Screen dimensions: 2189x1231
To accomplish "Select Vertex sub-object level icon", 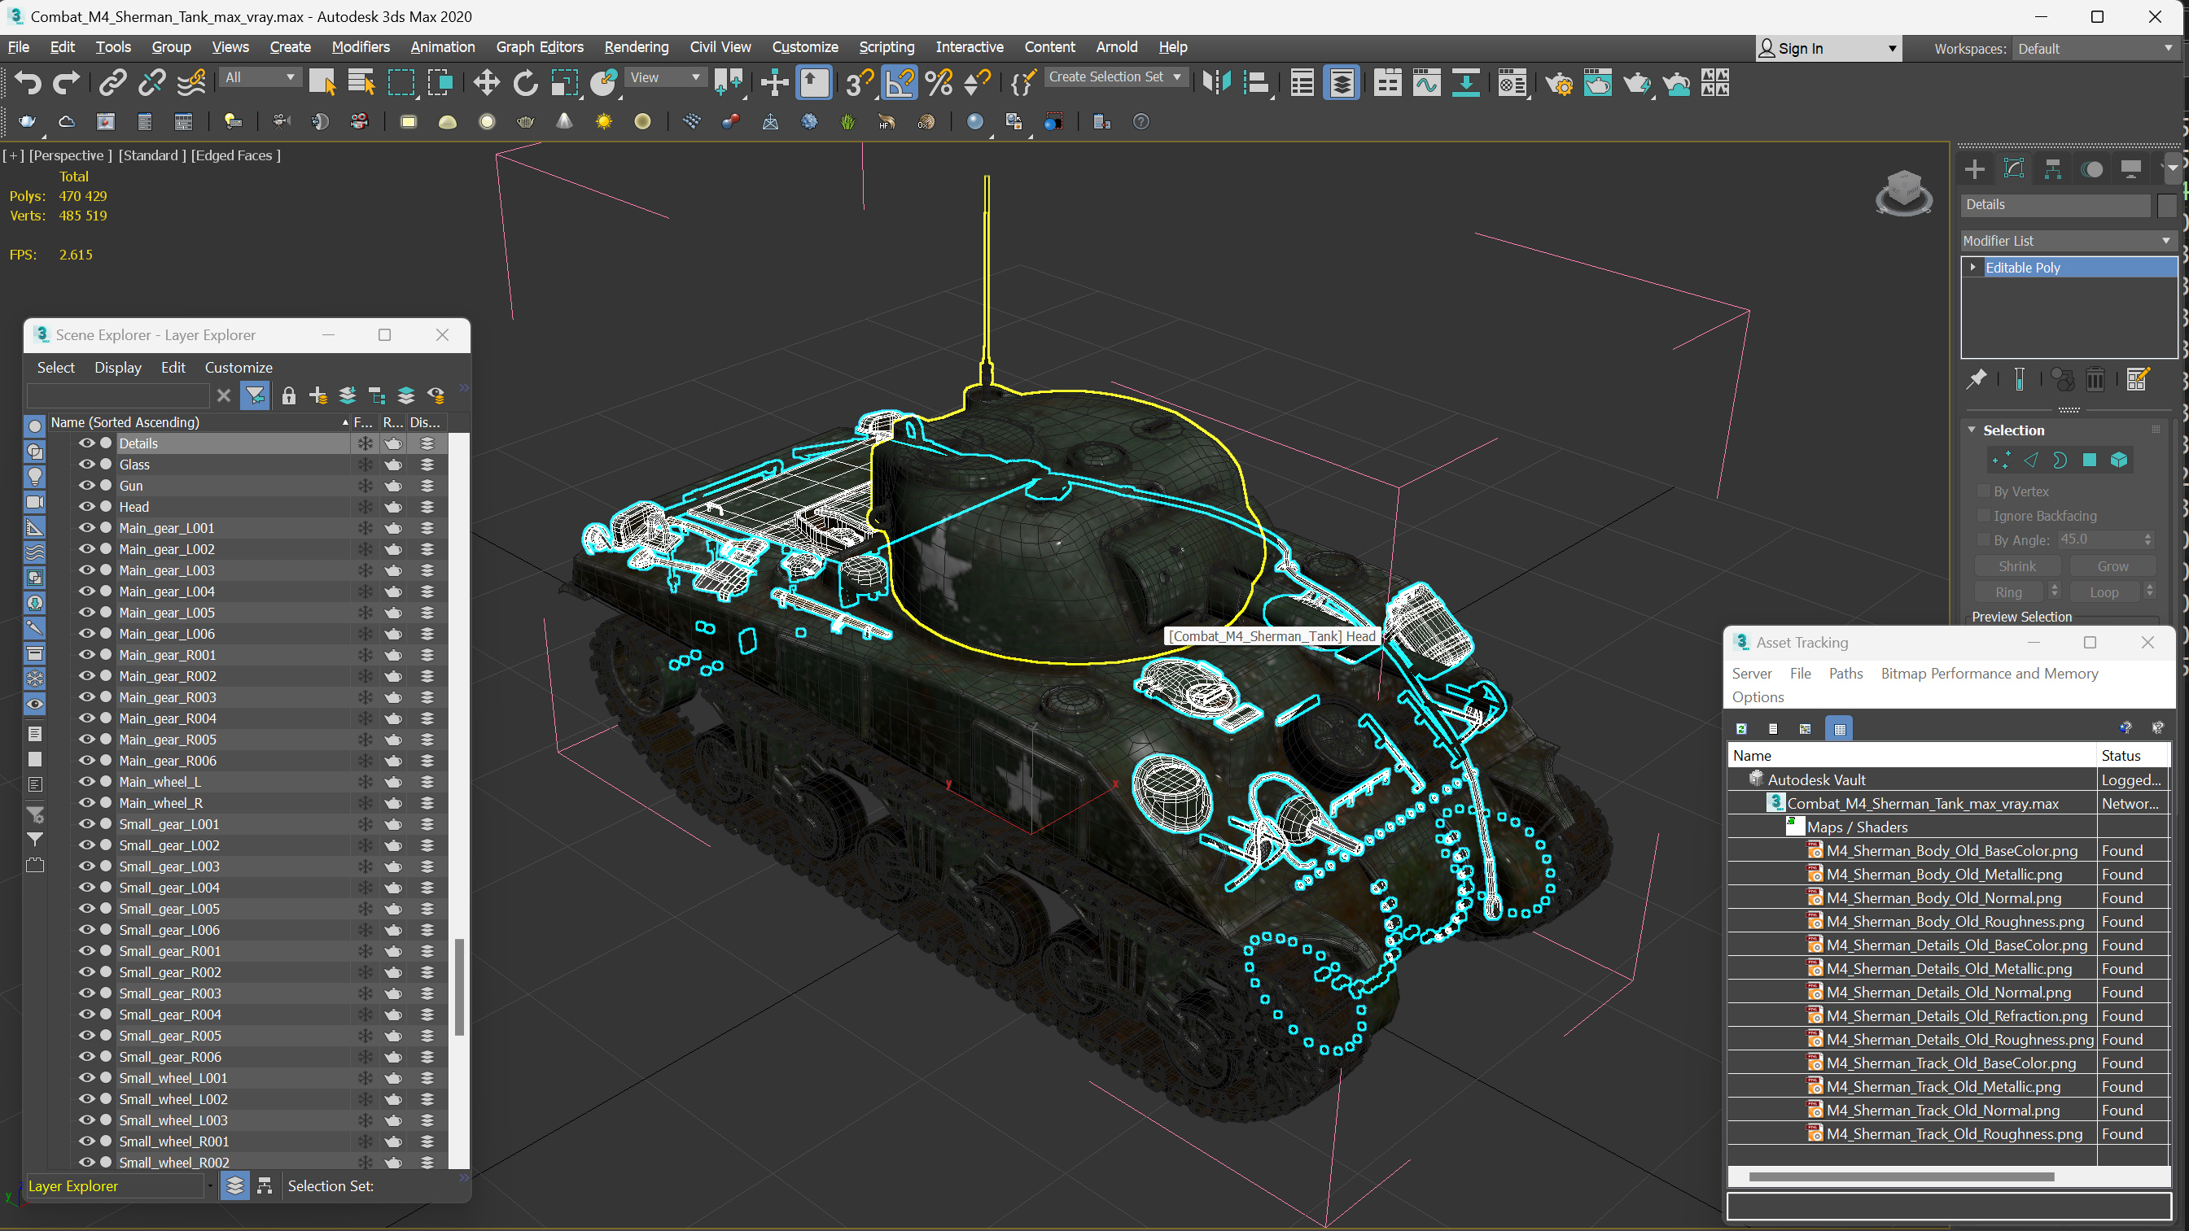I will pos(2000,461).
